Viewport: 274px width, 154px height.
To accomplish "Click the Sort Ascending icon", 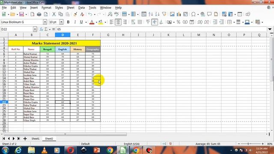I will point(151,14).
